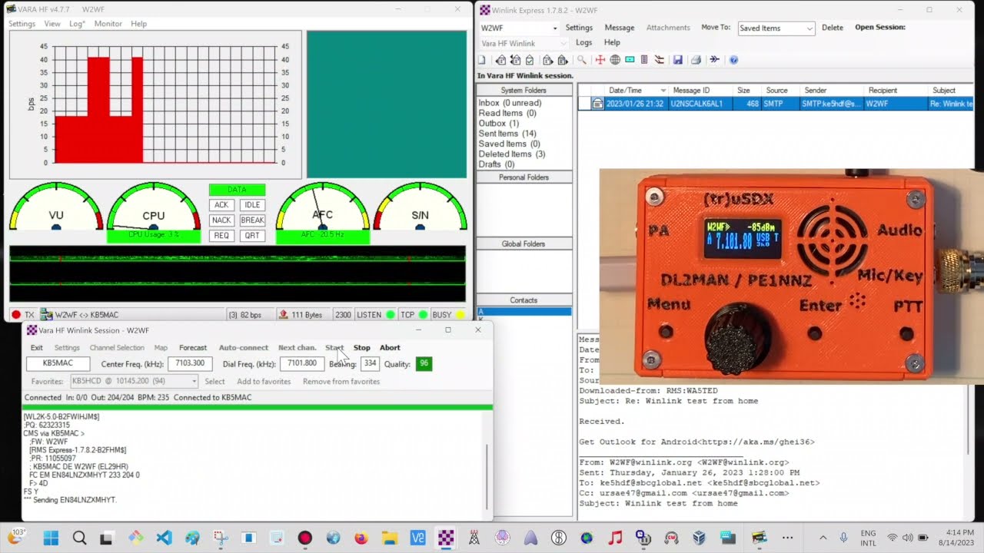Click Add to favorites in session window
Screen dimensions: 984x553
coord(264,382)
